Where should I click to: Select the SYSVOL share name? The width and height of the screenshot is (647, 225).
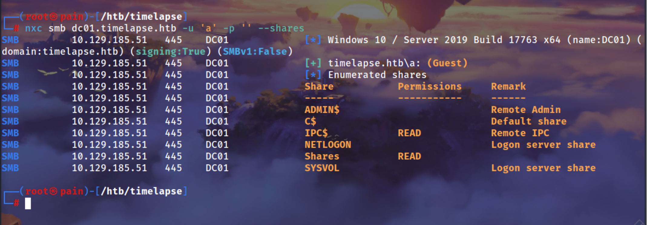pos(322,168)
